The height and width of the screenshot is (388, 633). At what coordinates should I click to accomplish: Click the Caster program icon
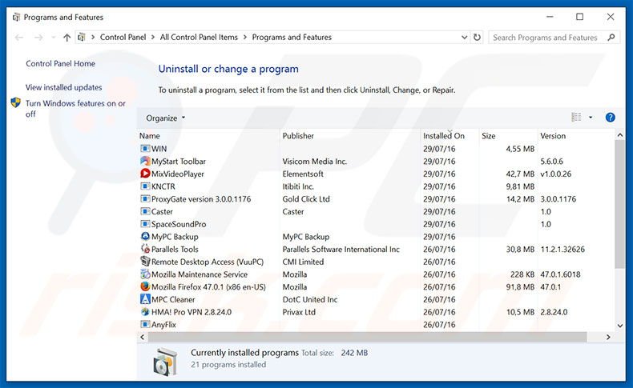pyautogui.click(x=145, y=211)
